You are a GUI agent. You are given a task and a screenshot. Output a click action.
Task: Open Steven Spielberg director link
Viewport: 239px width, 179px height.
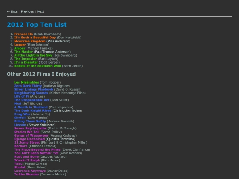tap(41, 125)
